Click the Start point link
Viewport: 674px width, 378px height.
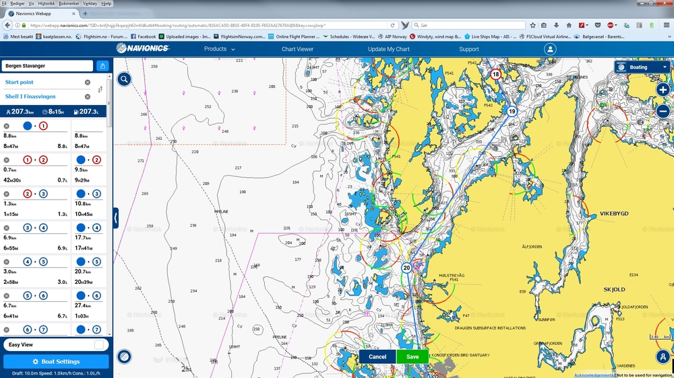[x=20, y=82]
